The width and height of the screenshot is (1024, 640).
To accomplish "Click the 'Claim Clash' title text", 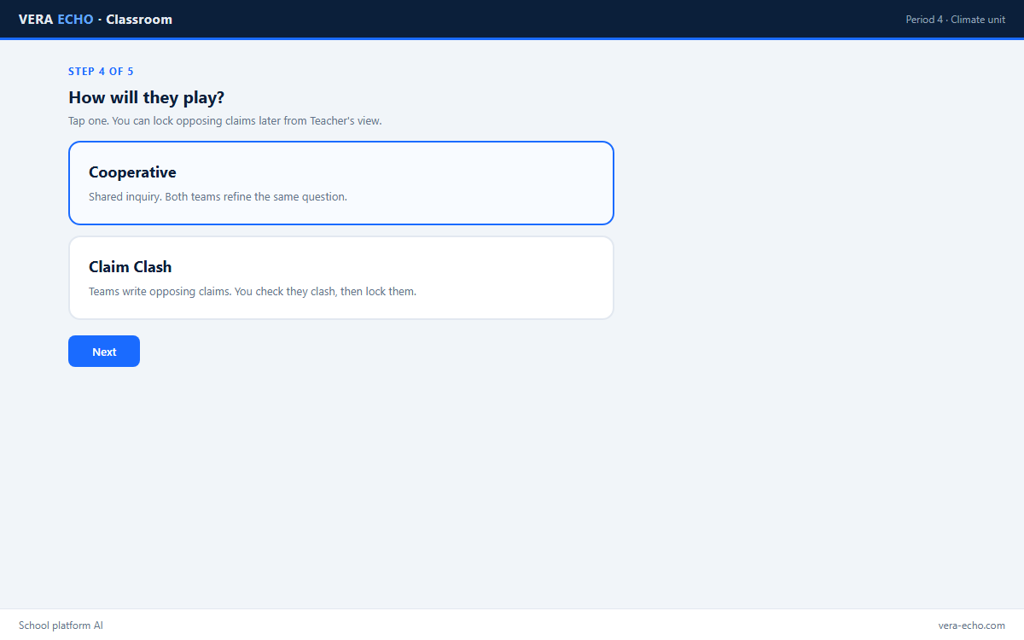I will (x=131, y=267).
